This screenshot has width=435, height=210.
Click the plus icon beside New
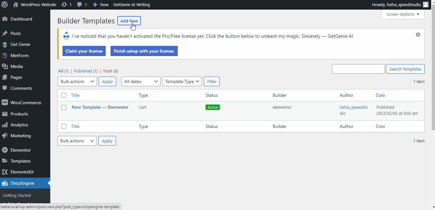[95, 5]
